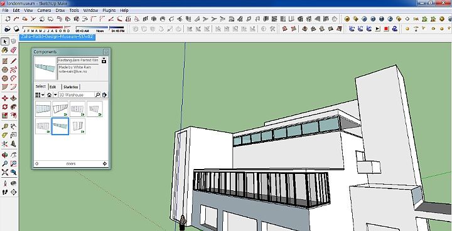The height and width of the screenshot is (231, 452).
Task: Select the Zaha-Hadid-Design-Museum scene tab
Action: click(x=57, y=37)
